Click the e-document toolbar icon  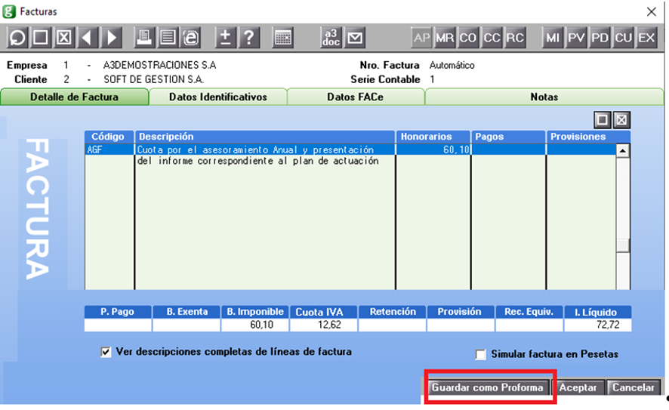point(191,38)
